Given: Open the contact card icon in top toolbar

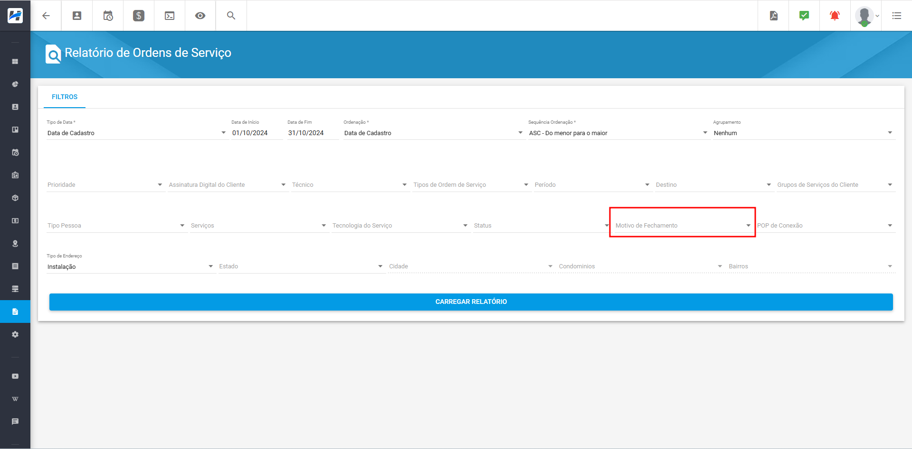Looking at the screenshot, I should pos(77,16).
